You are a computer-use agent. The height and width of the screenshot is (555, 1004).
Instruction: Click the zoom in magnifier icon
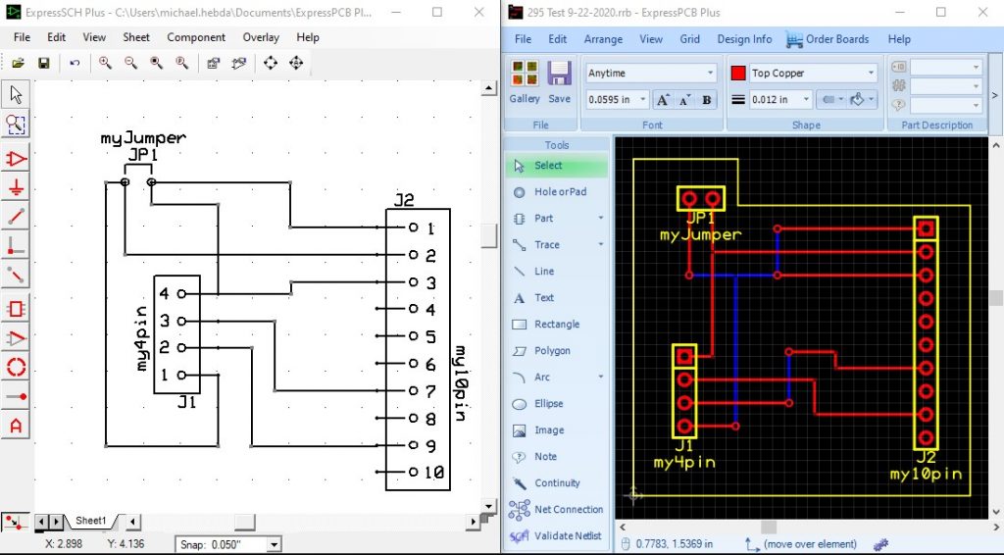[x=105, y=63]
